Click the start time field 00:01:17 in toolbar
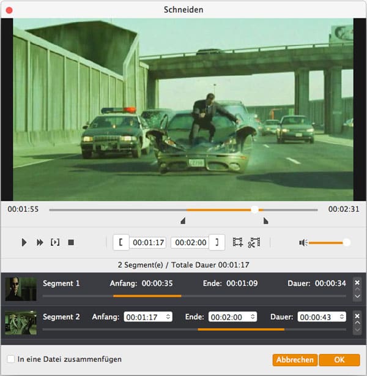The image size is (367, 376). point(148,243)
